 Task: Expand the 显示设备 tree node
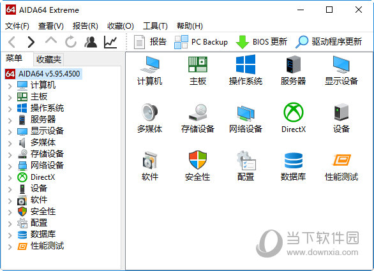10,131
